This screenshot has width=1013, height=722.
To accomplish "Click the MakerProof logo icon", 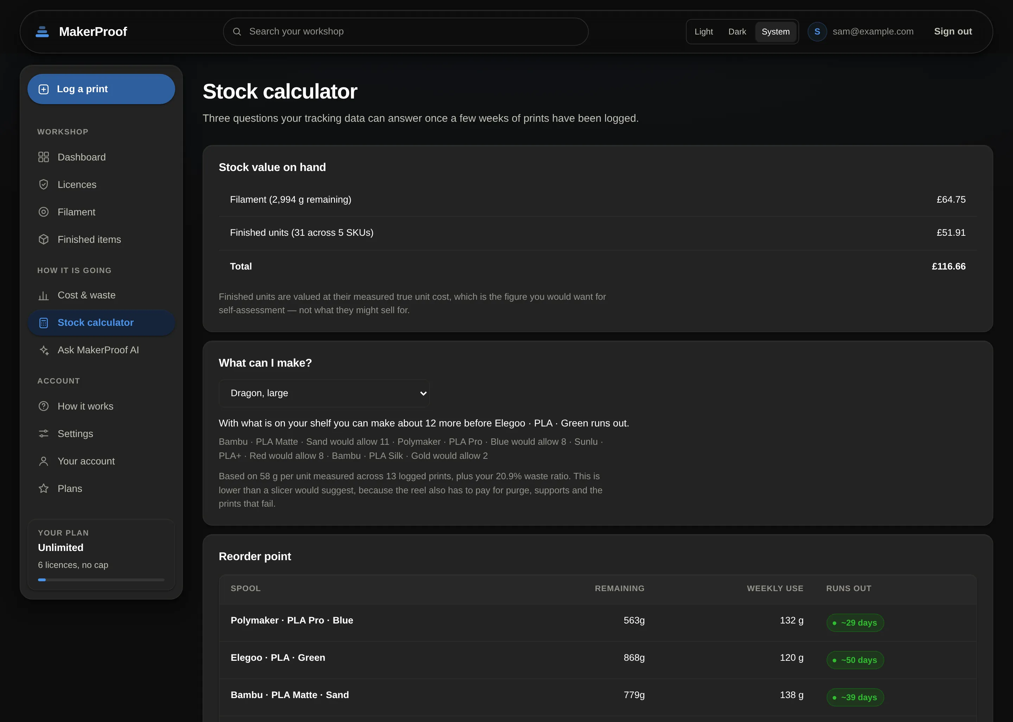I will coord(42,32).
